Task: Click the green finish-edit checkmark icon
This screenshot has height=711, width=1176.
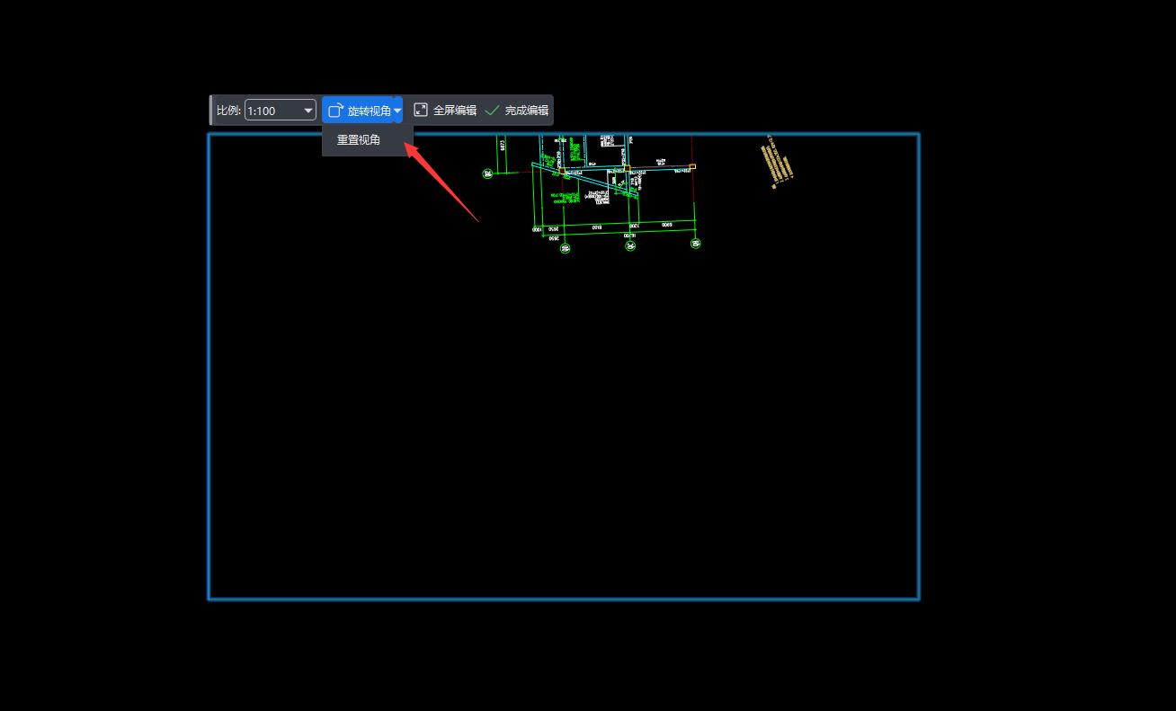Action: (x=492, y=111)
